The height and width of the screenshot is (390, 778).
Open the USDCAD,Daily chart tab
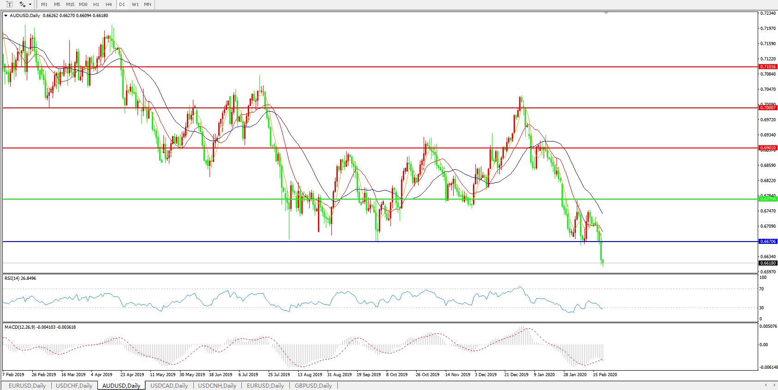pos(169,385)
